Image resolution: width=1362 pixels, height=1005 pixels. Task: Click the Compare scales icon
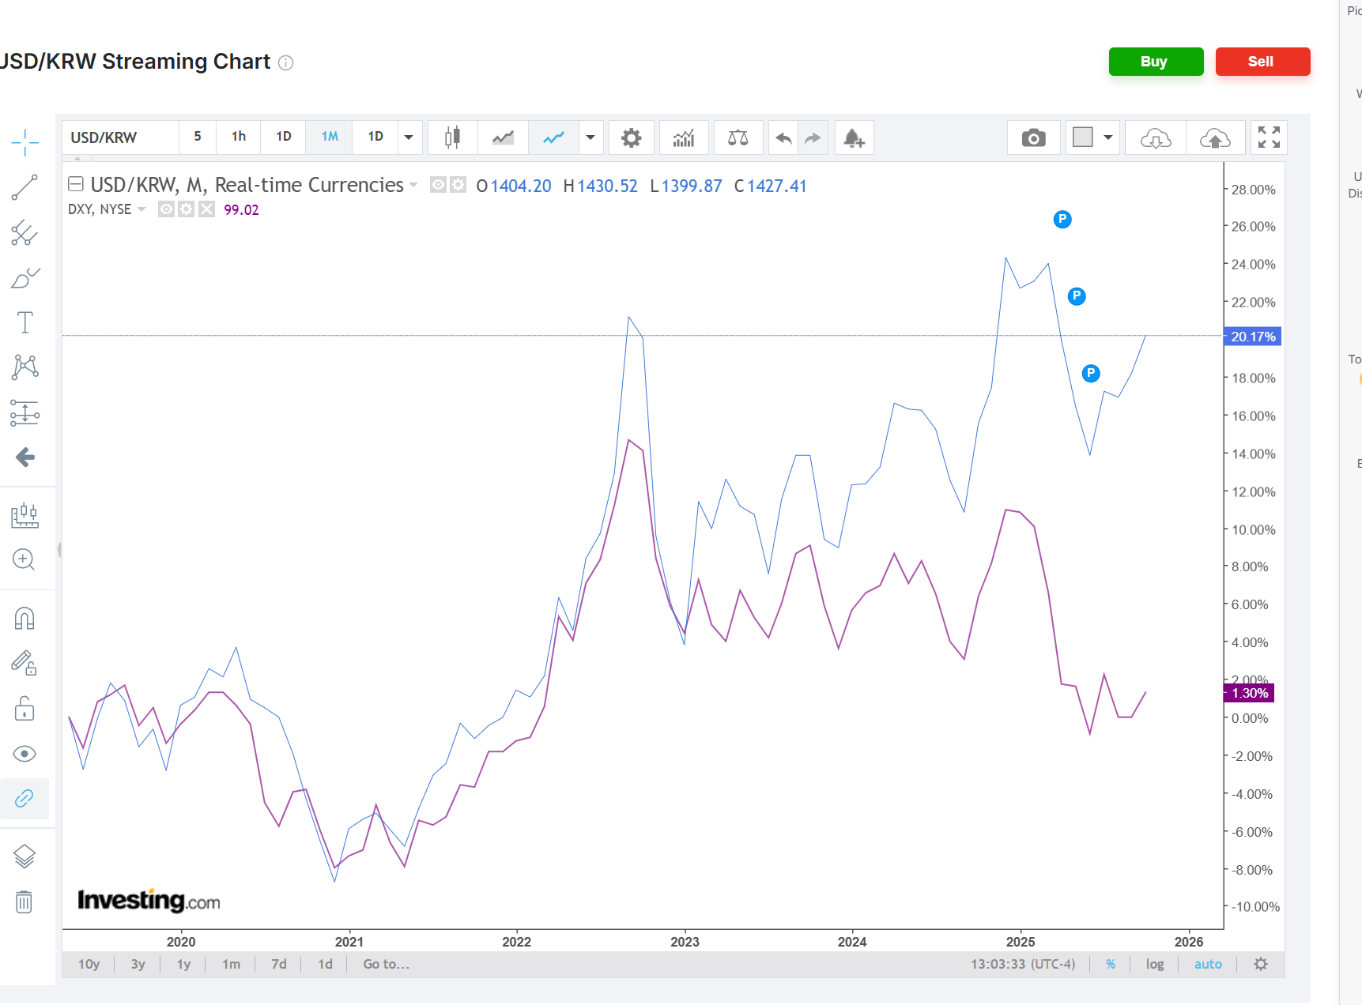[x=738, y=138]
